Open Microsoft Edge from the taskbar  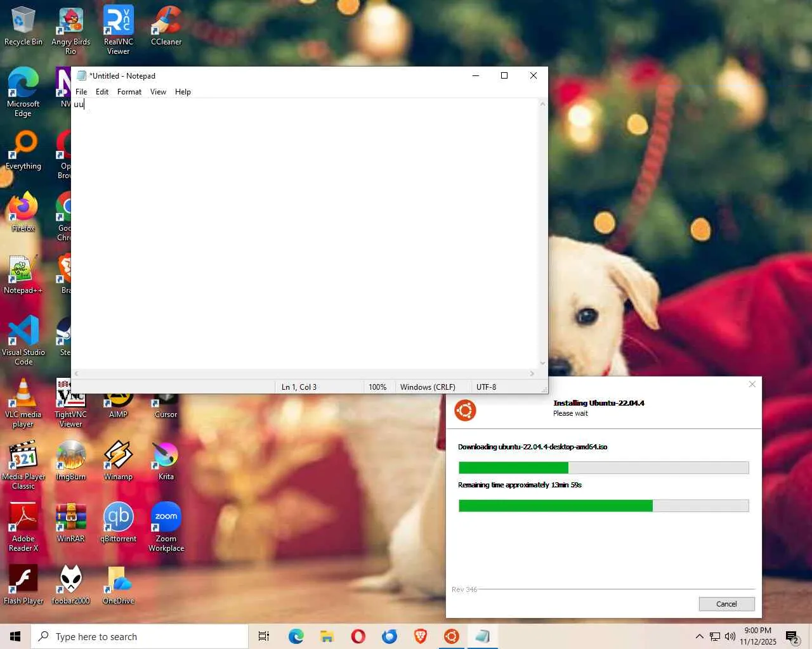(x=296, y=636)
